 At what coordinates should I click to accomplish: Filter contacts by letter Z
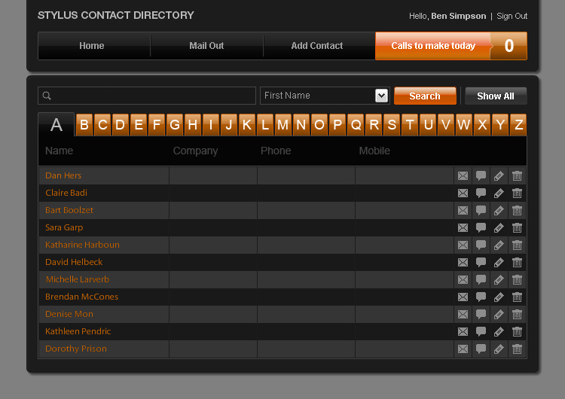[x=518, y=125]
